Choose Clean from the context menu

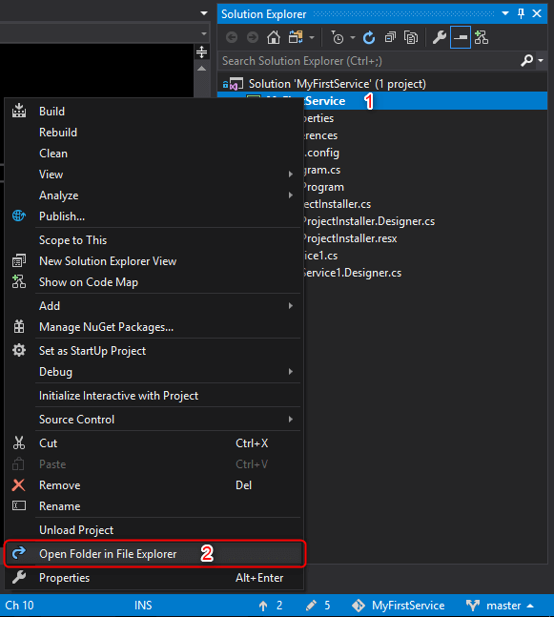[x=154, y=154]
